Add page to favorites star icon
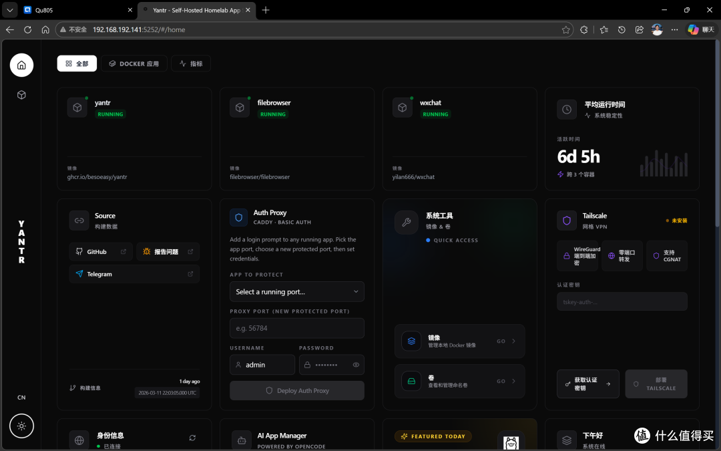 (x=565, y=29)
